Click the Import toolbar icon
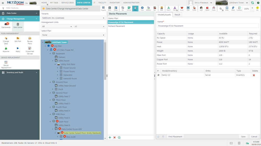The image size is (261, 146). [168, 9]
